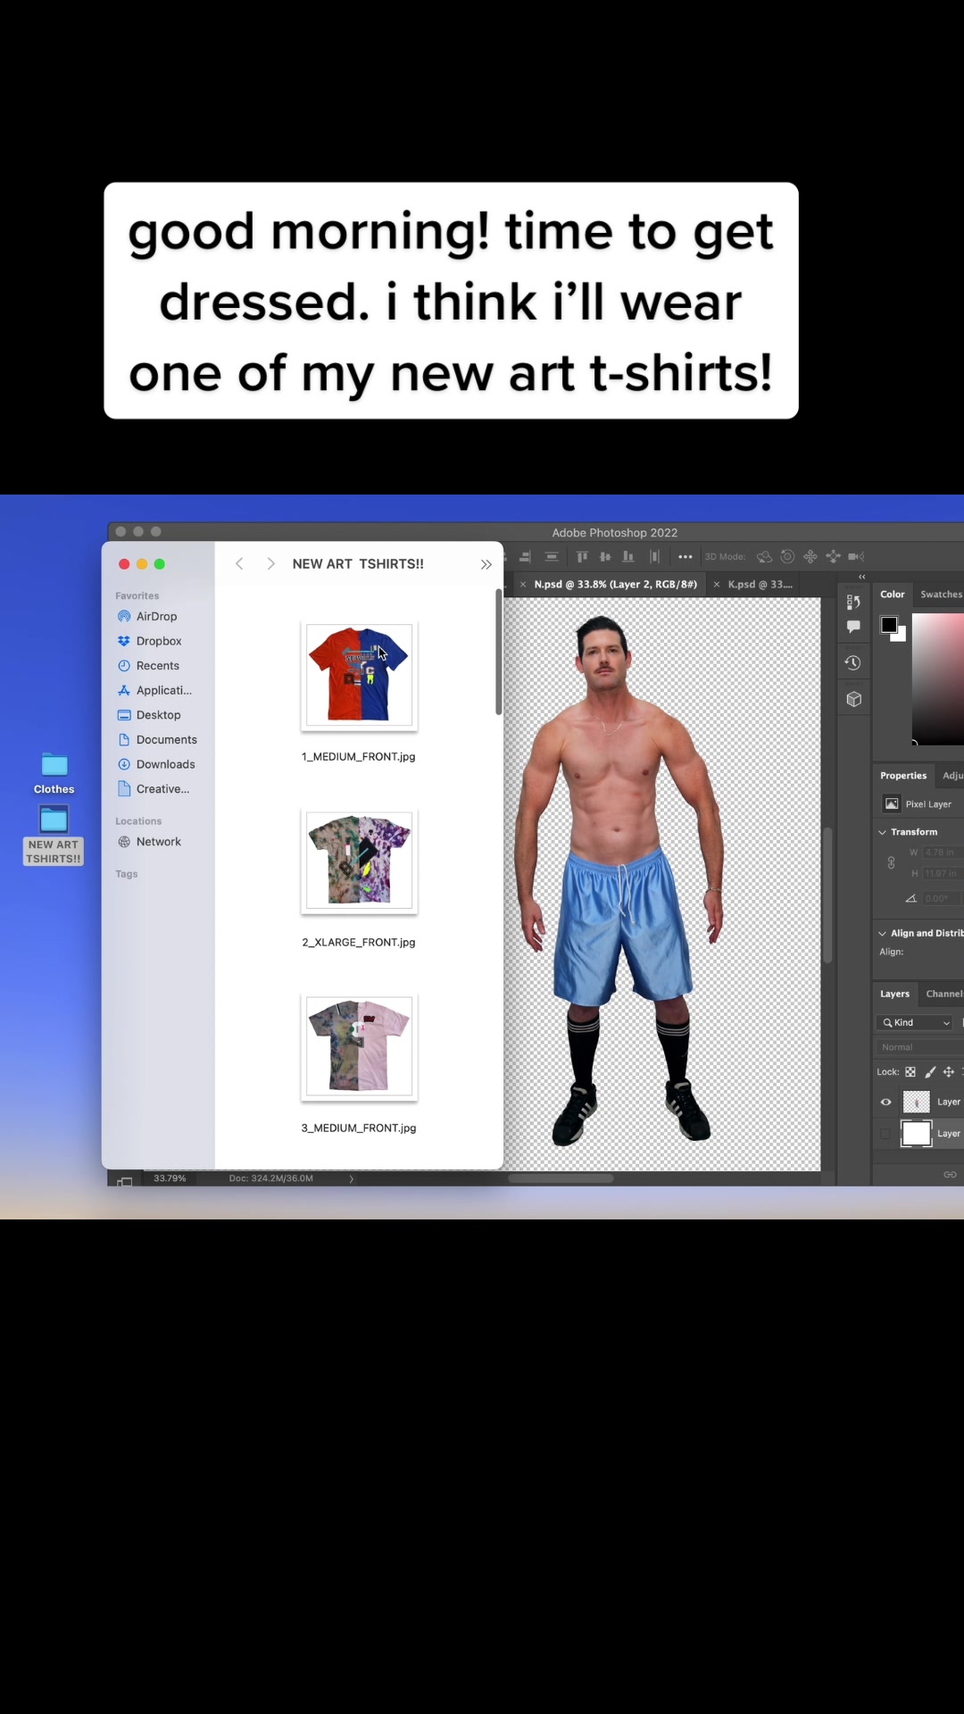Open Desktop in Finder sidebar
The image size is (964, 1714).
click(159, 715)
